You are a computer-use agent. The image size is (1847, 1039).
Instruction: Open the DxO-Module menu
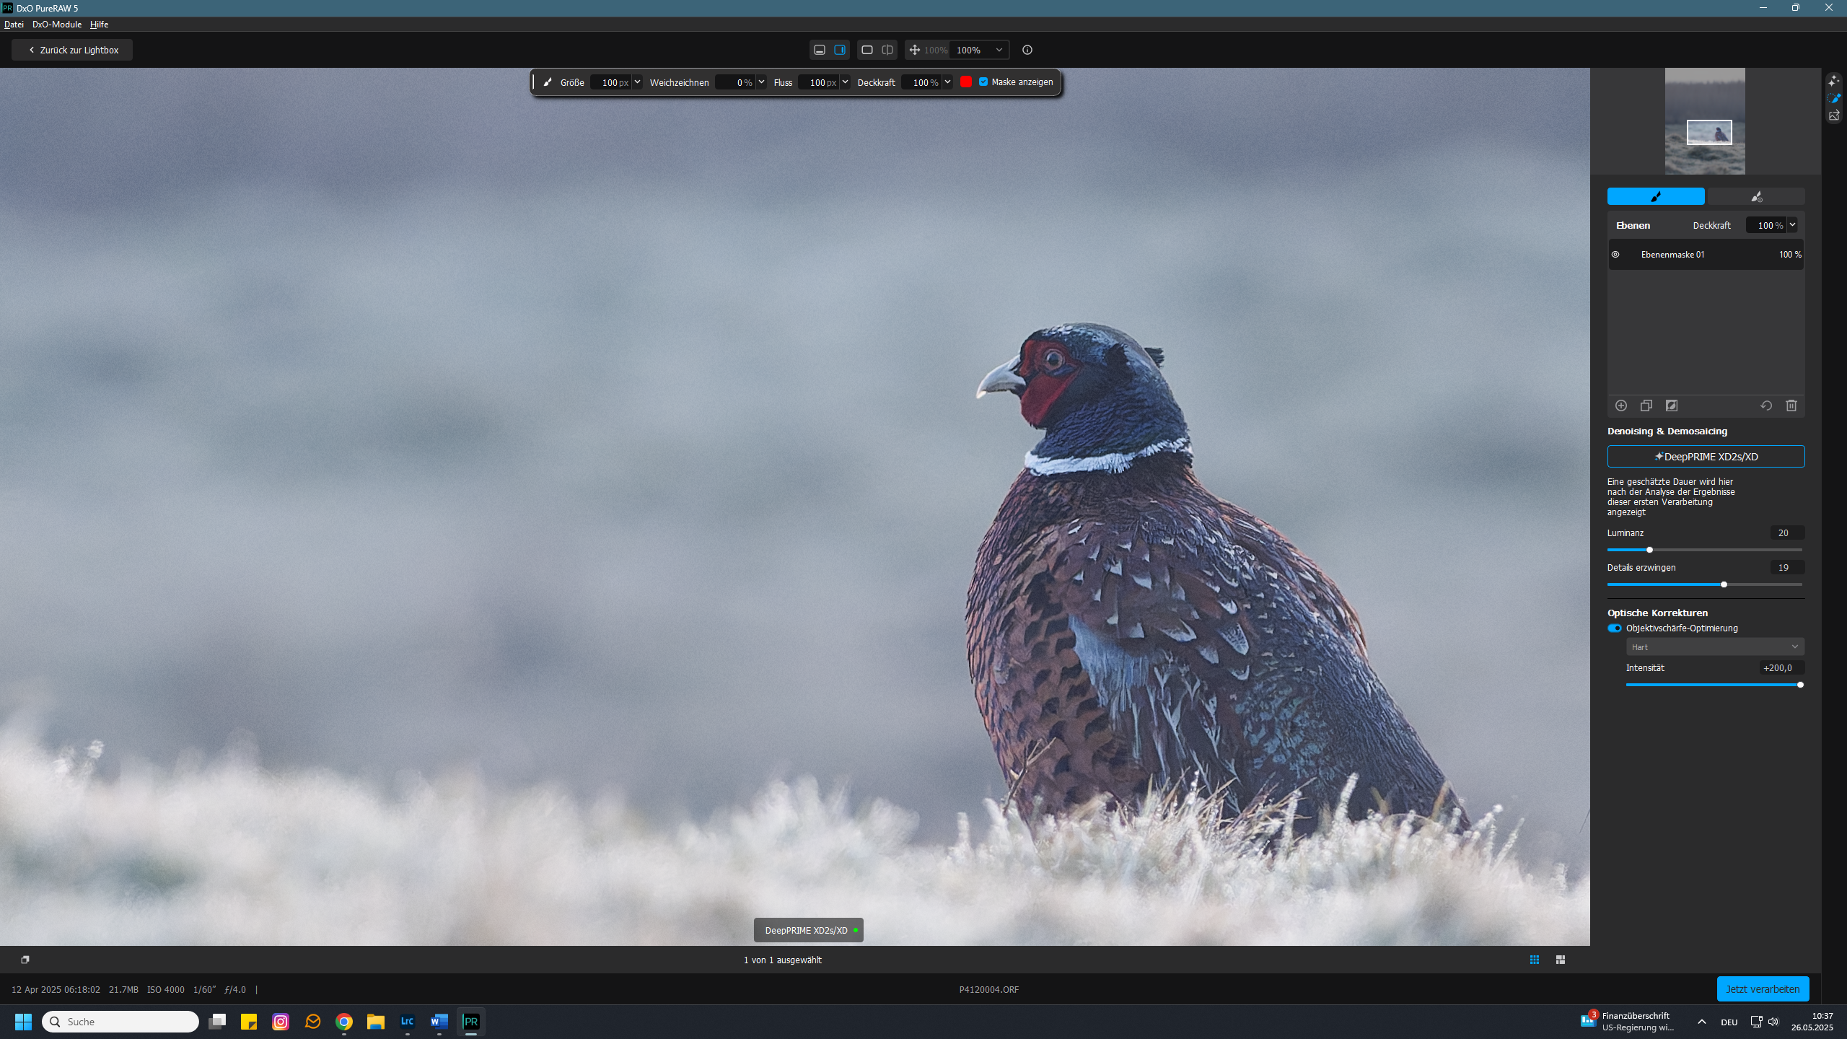57,25
